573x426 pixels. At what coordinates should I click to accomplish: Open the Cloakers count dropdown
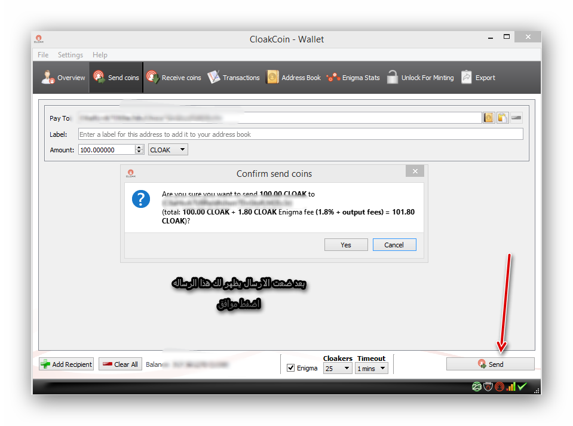coord(338,368)
